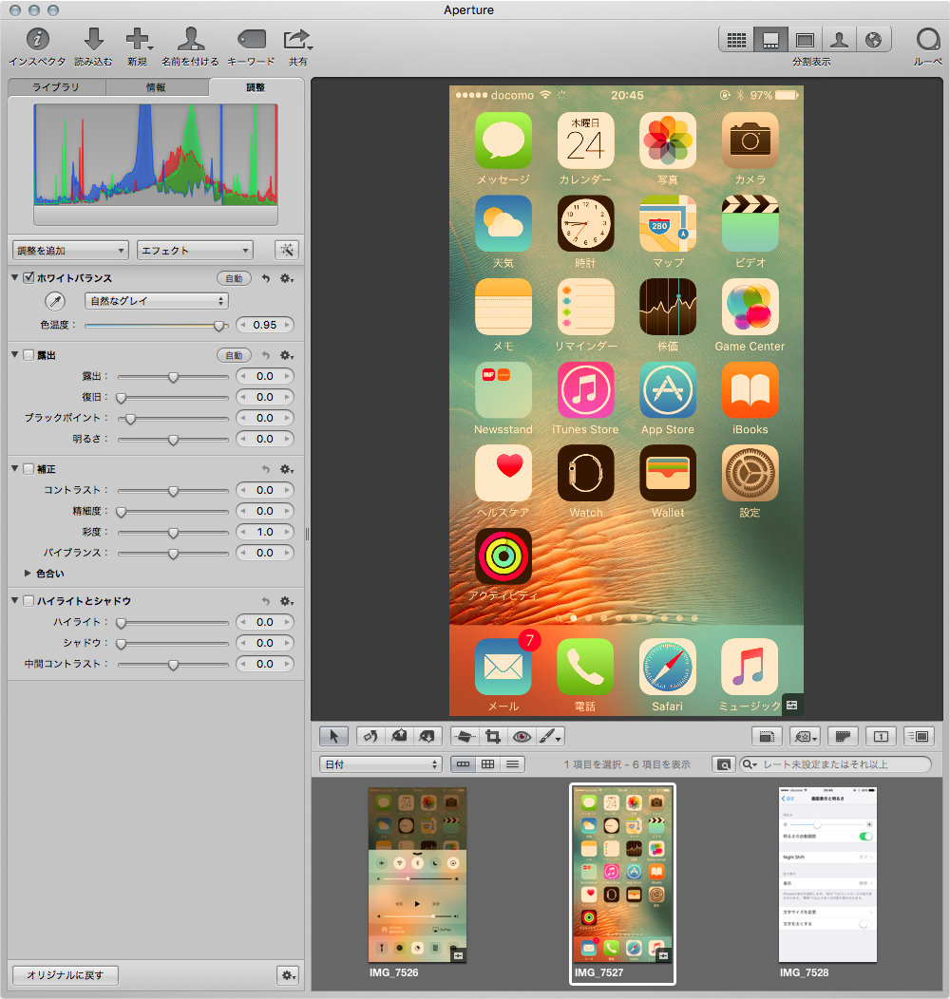This screenshot has width=950, height=999.
Task: Click the auto-enhance magic wand button
Action: [287, 250]
